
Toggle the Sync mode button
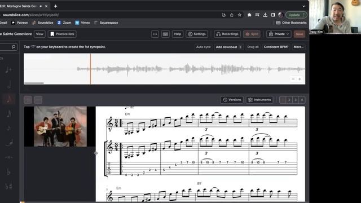(x=252, y=34)
